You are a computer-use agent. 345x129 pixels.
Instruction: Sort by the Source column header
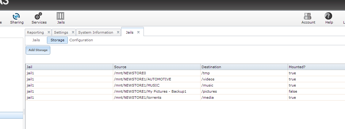156,67
